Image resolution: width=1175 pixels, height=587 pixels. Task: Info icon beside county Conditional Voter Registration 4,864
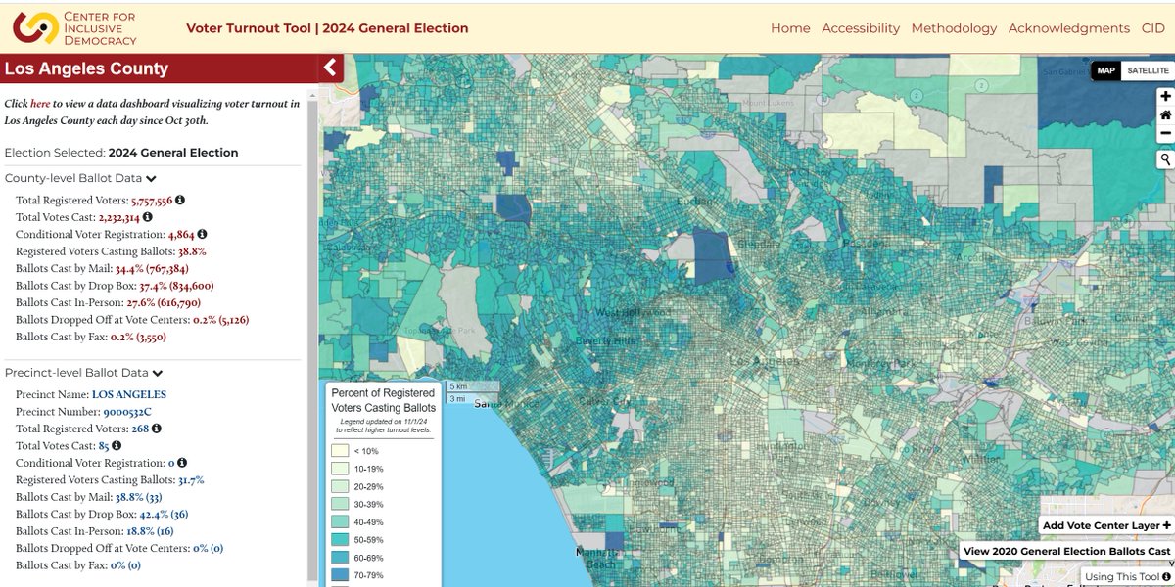[x=203, y=234]
